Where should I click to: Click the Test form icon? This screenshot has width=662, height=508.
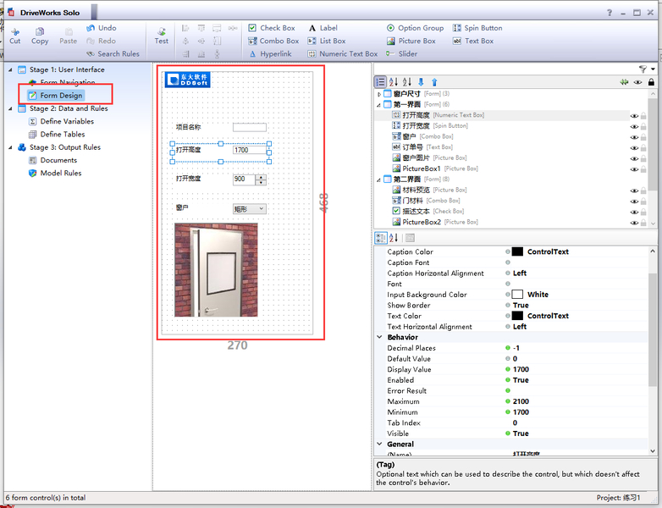click(162, 31)
